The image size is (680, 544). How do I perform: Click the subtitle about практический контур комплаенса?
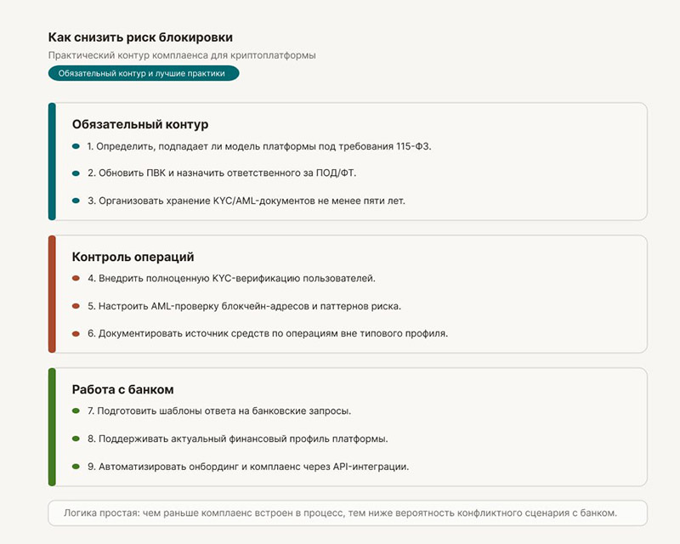coord(182,55)
